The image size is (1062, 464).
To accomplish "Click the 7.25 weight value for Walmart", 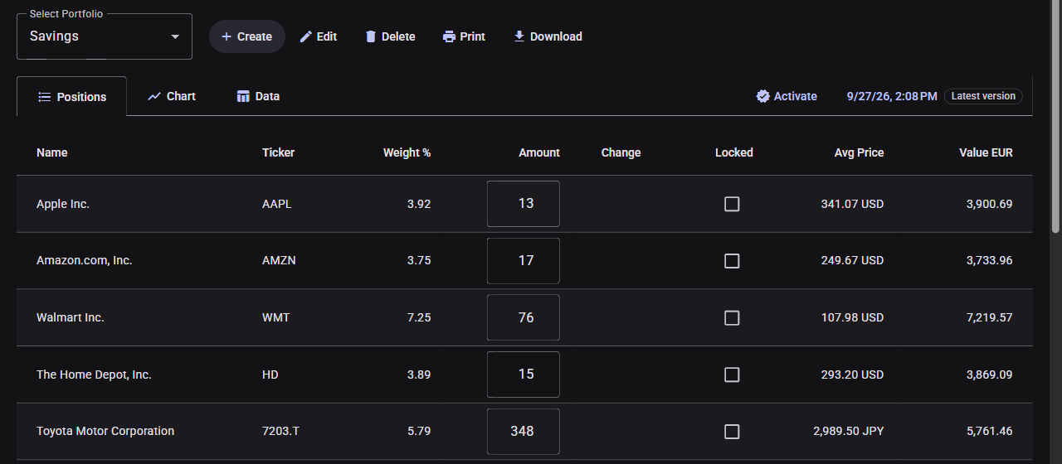I will [x=419, y=317].
